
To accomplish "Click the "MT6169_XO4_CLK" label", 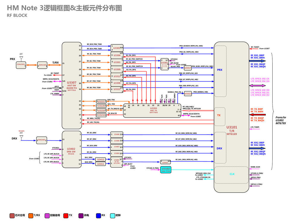I will (x=203, y=173).
